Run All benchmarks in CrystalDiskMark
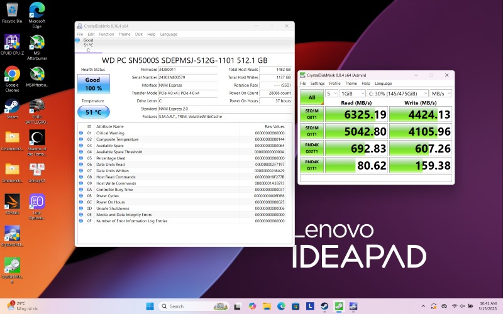 312,97
